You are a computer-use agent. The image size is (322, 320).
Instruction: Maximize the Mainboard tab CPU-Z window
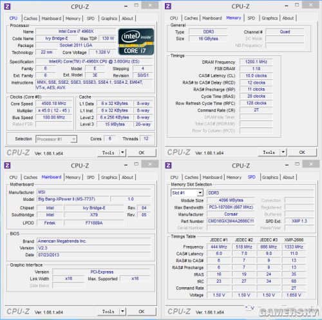tap(136, 164)
